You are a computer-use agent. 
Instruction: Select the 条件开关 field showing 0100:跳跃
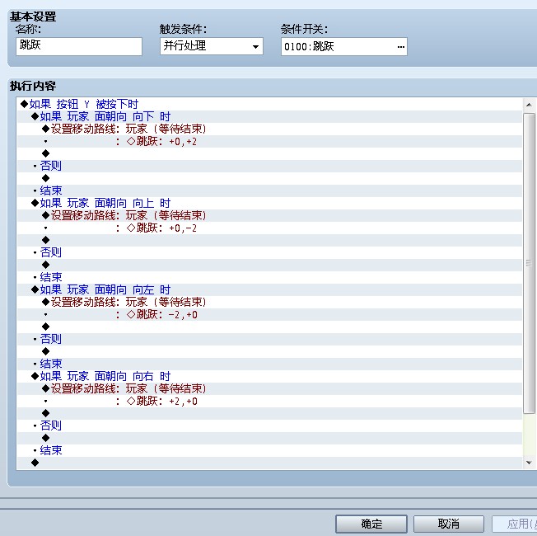point(343,47)
